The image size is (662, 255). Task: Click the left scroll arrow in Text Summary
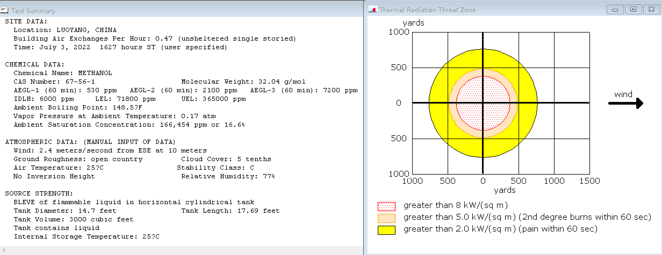click(x=4, y=250)
